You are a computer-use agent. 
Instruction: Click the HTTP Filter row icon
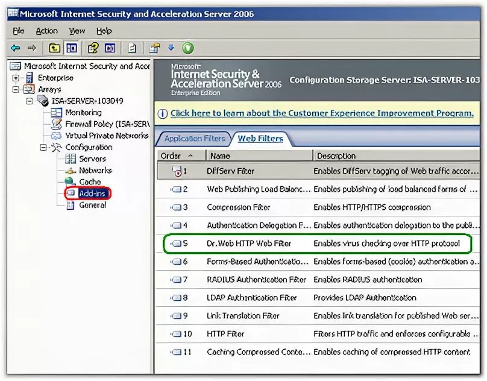(177, 334)
